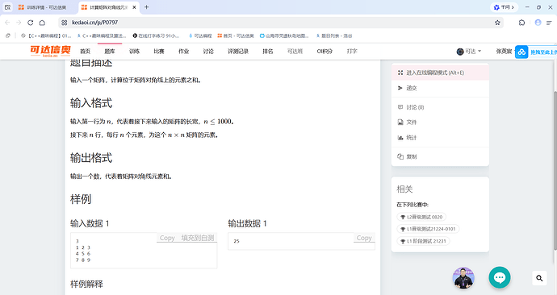Copy the sample input data
The height and width of the screenshot is (295, 557).
point(167,238)
